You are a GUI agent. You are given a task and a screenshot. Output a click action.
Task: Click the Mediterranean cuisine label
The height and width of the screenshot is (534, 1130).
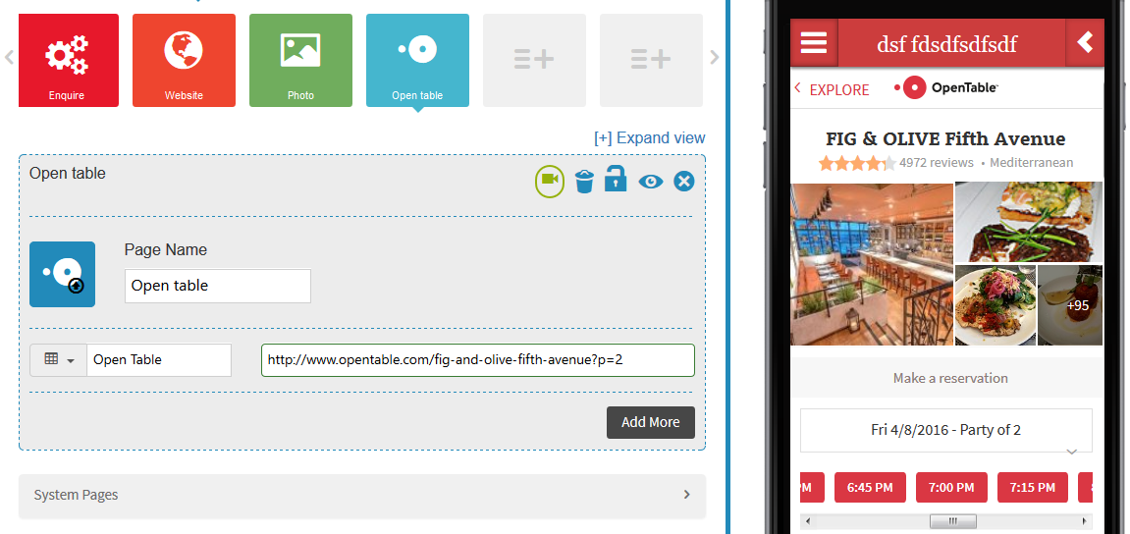coord(1031,163)
